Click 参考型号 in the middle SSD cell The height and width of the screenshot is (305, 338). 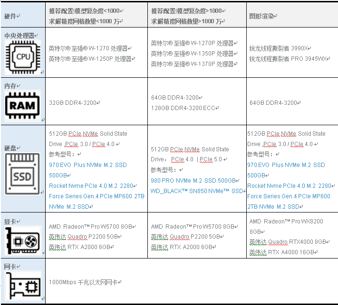tap(163, 170)
